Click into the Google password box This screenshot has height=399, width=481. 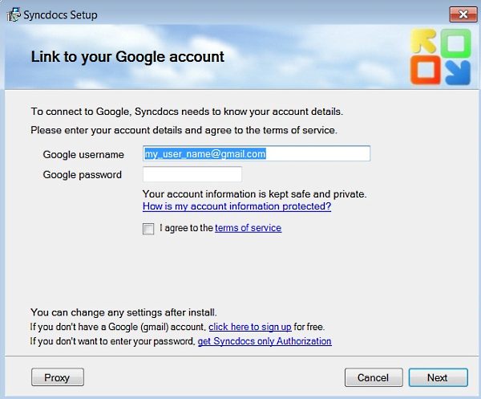tap(192, 174)
